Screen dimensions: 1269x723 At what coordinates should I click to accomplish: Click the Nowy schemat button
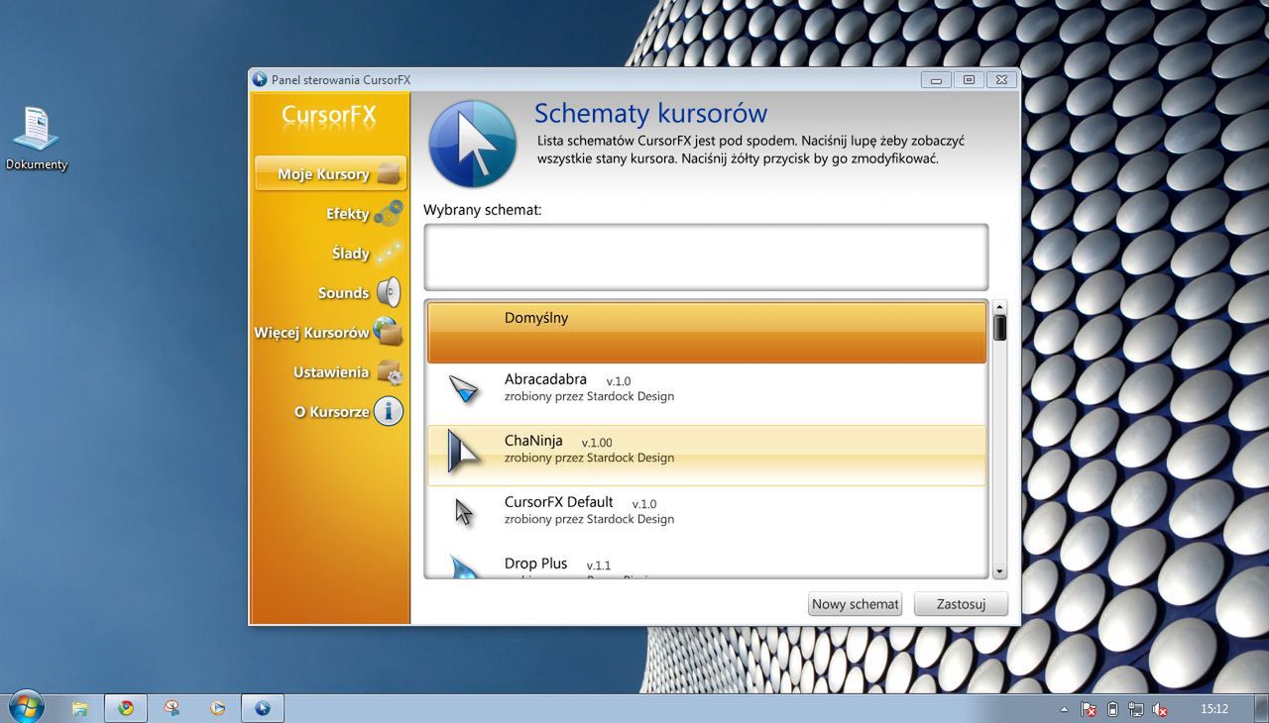(x=855, y=604)
